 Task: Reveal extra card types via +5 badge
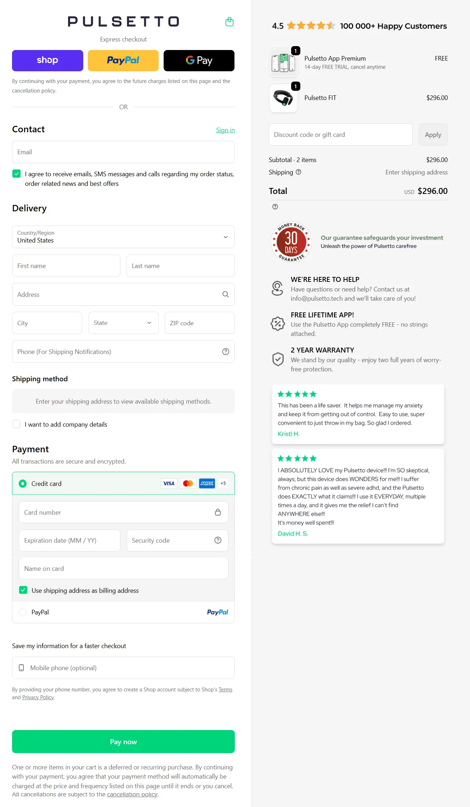(223, 483)
